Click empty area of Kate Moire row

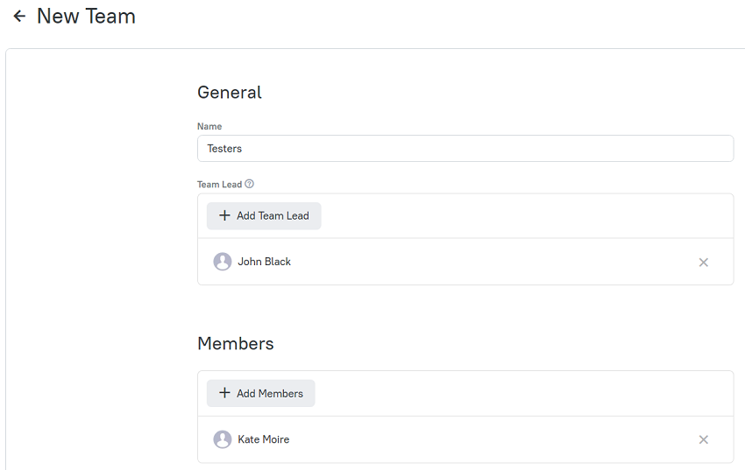pyautogui.click(x=475, y=439)
